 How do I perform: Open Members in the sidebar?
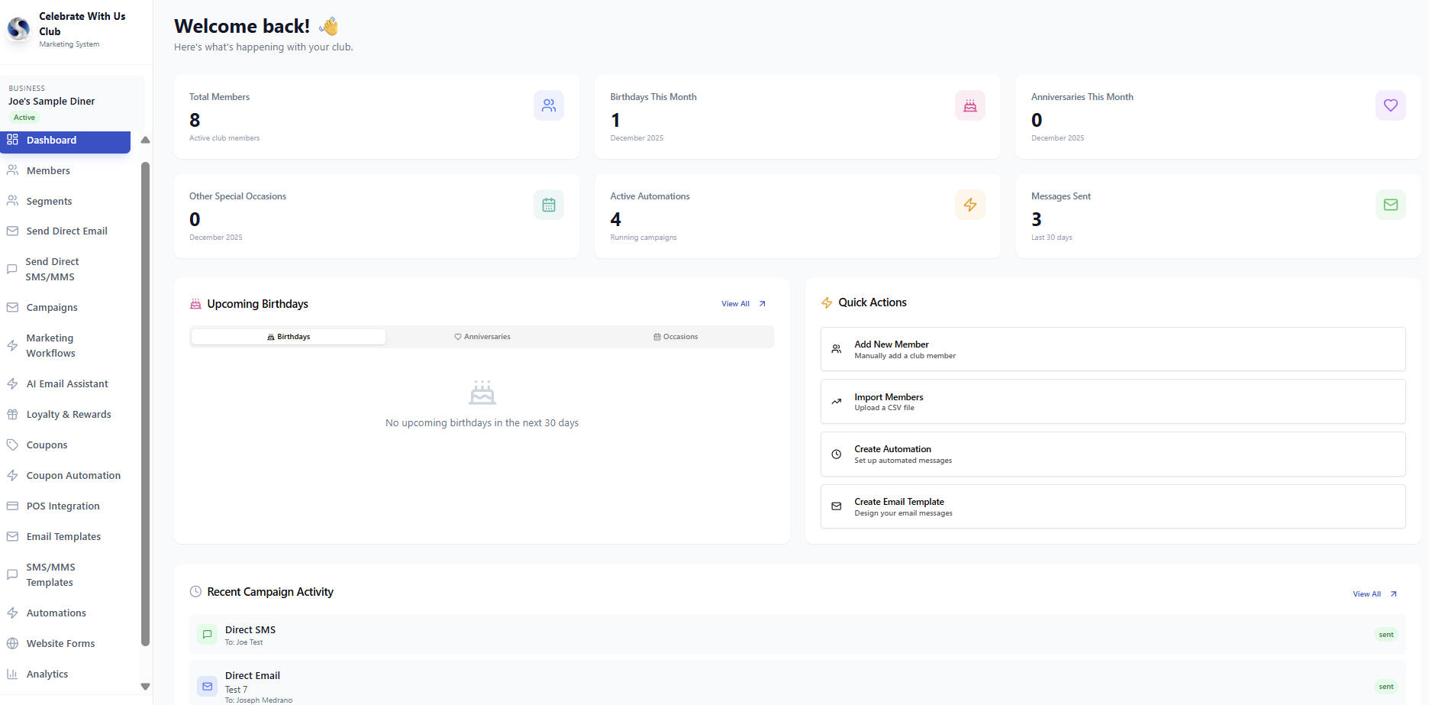(48, 170)
